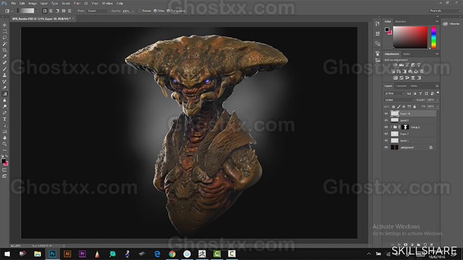Choose angle gradient style in options bar
Image resolution: width=463 pixels, height=260 pixels.
[57, 11]
